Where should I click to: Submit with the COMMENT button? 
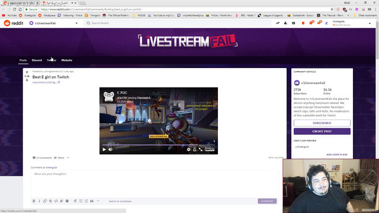pos(267,201)
